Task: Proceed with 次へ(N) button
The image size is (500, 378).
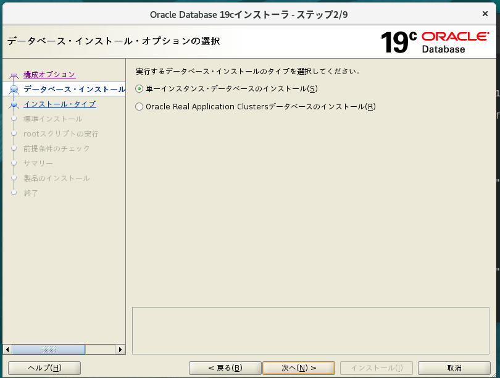Action: pyautogui.click(x=299, y=368)
